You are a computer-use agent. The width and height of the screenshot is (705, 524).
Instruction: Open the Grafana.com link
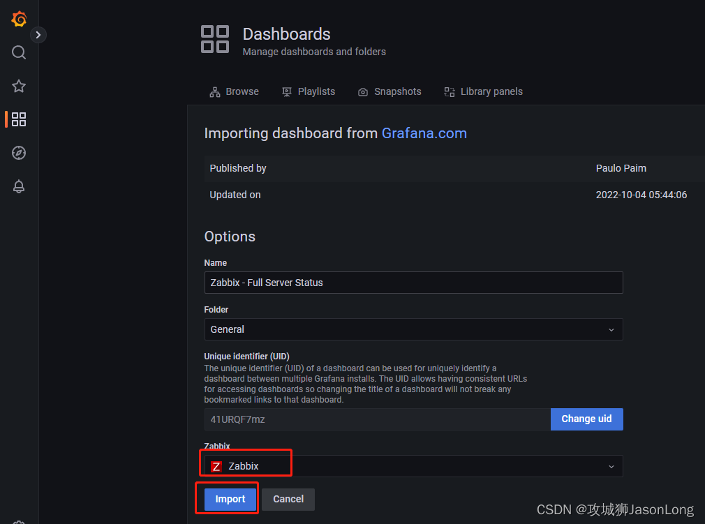tap(424, 133)
